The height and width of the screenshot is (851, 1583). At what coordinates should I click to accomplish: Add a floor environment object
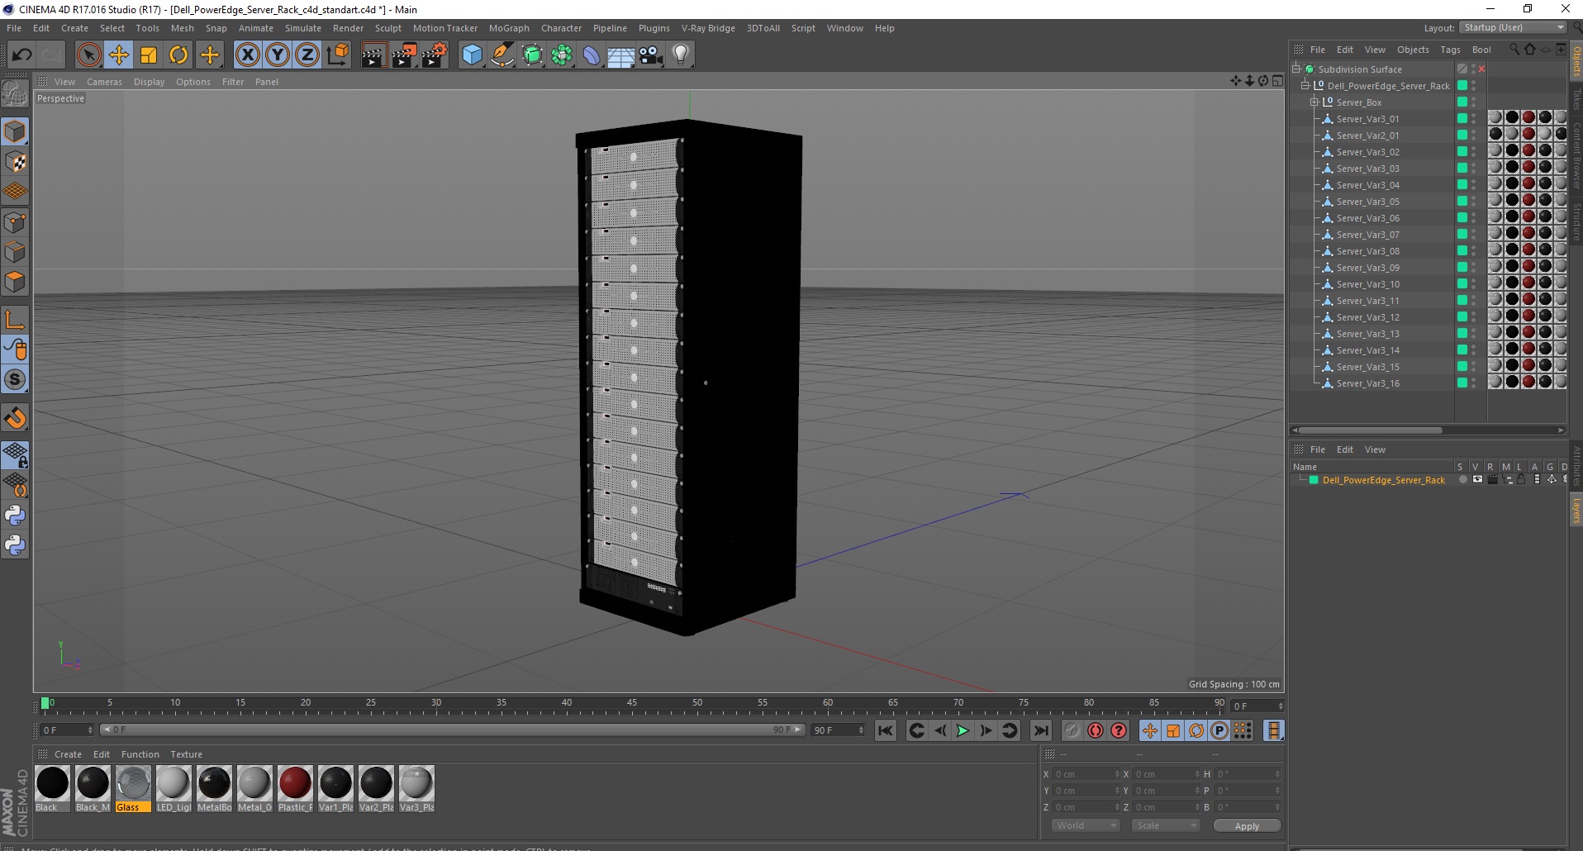621,55
